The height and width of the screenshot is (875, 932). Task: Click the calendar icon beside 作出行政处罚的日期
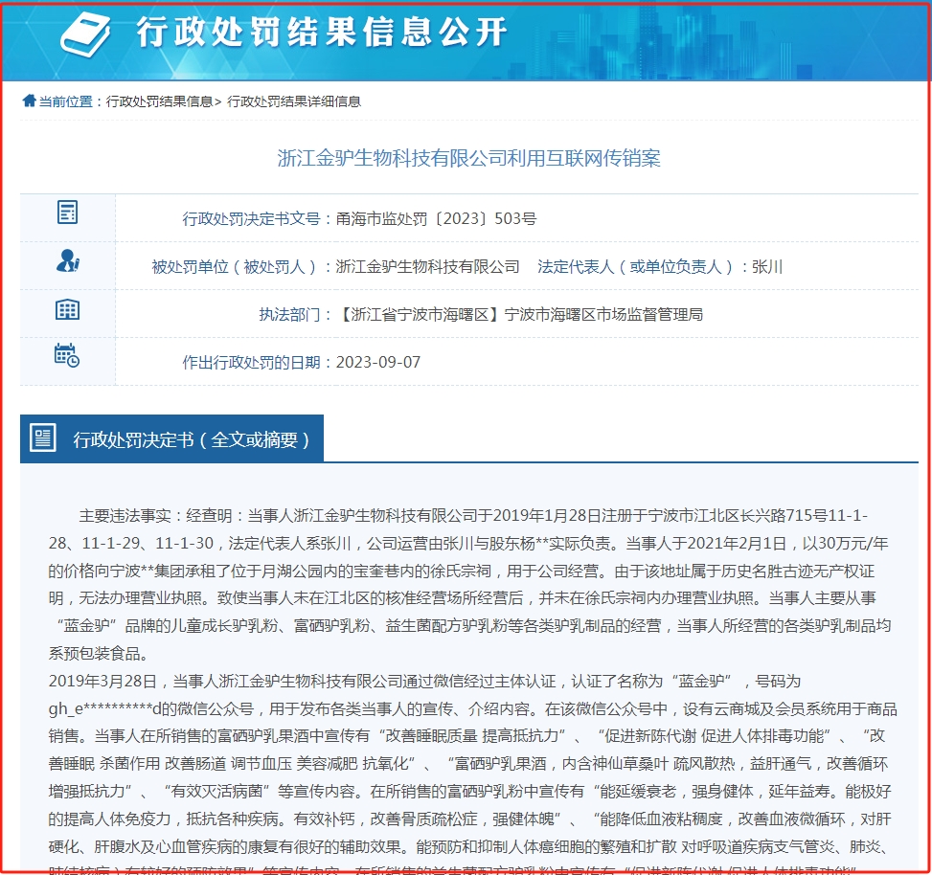click(67, 355)
